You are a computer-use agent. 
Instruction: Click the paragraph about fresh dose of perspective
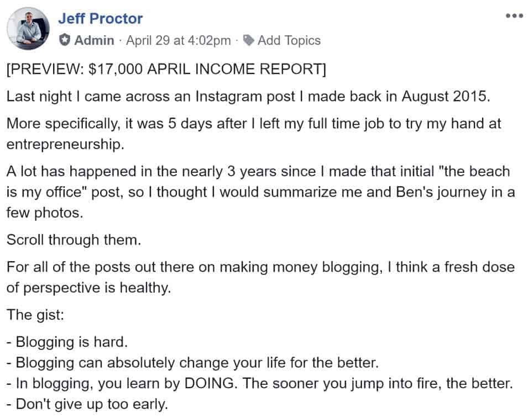(x=260, y=267)
